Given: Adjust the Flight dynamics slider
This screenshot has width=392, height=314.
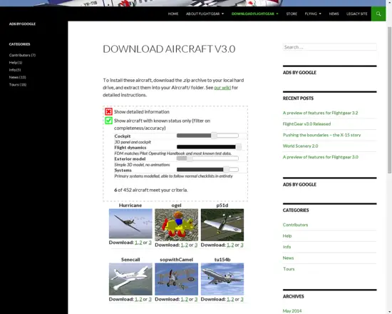Looking at the screenshot, I should (x=209, y=147).
